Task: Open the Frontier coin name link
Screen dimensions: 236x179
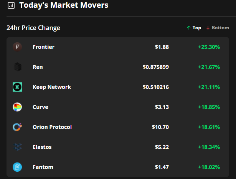Action: [x=43, y=47]
